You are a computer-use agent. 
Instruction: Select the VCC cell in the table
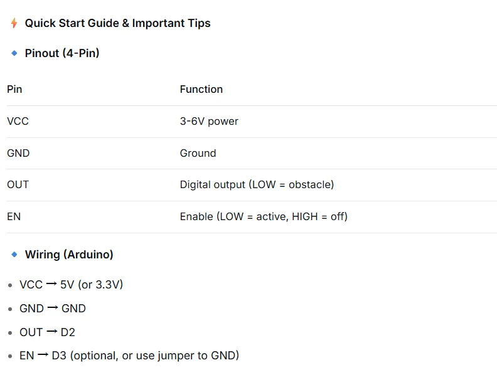coord(18,121)
